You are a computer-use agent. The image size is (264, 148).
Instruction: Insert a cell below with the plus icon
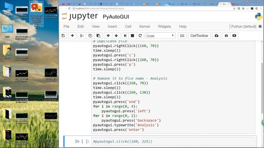[73, 36]
